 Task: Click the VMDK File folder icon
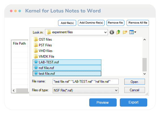36,57
